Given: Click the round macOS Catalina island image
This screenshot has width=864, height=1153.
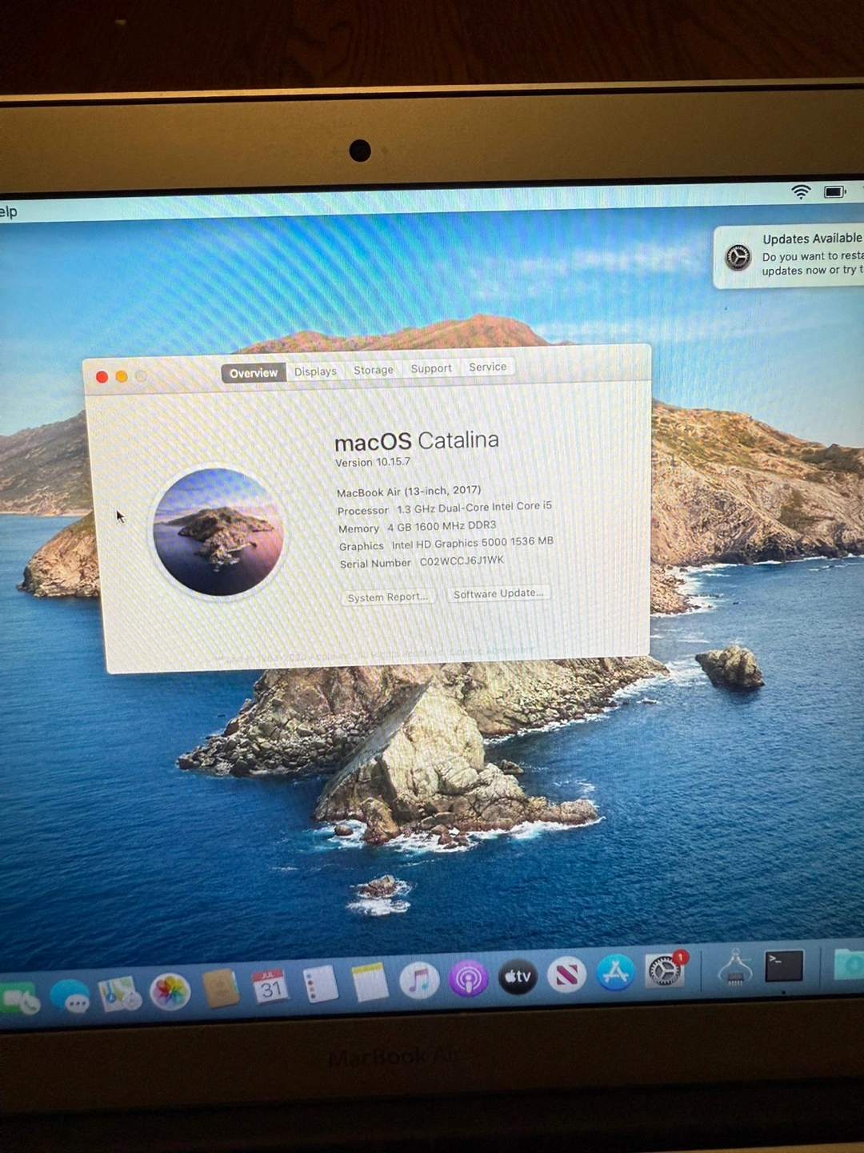Looking at the screenshot, I should coord(218,532).
